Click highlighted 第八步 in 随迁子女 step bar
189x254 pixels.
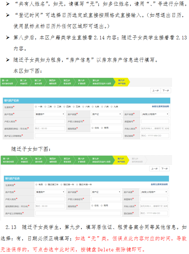pos(121,160)
